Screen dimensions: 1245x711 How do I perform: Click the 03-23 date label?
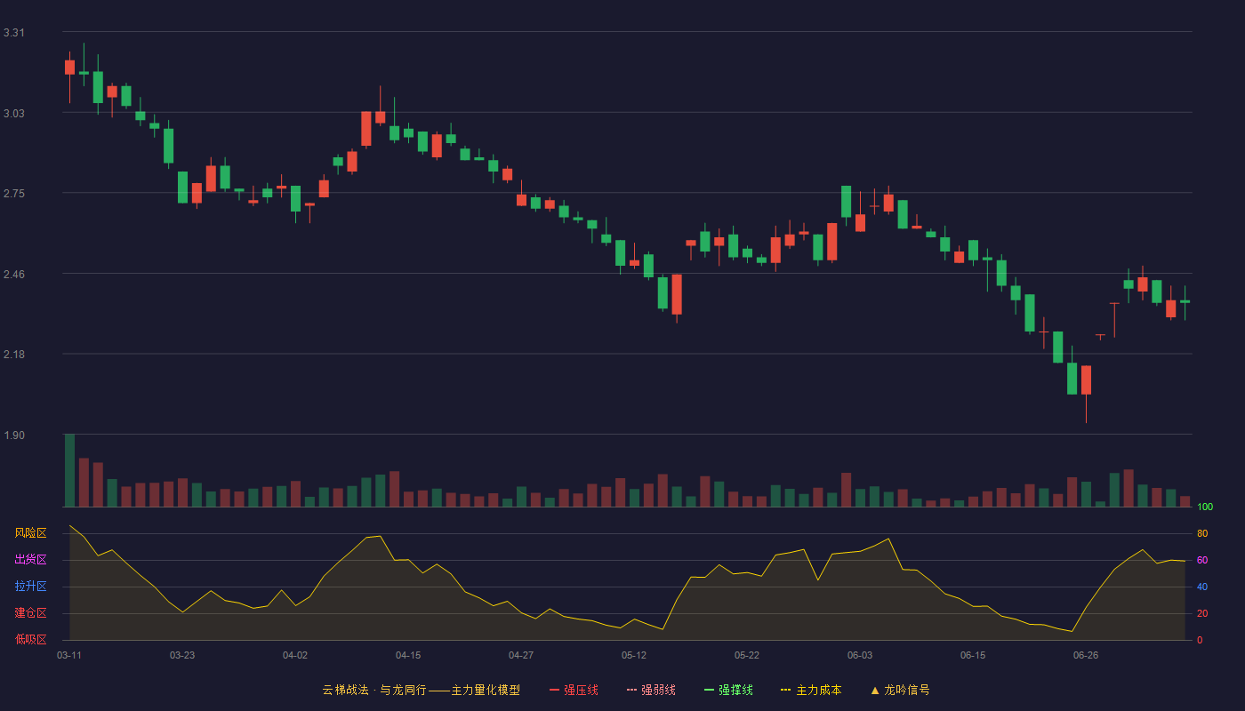[x=182, y=655]
